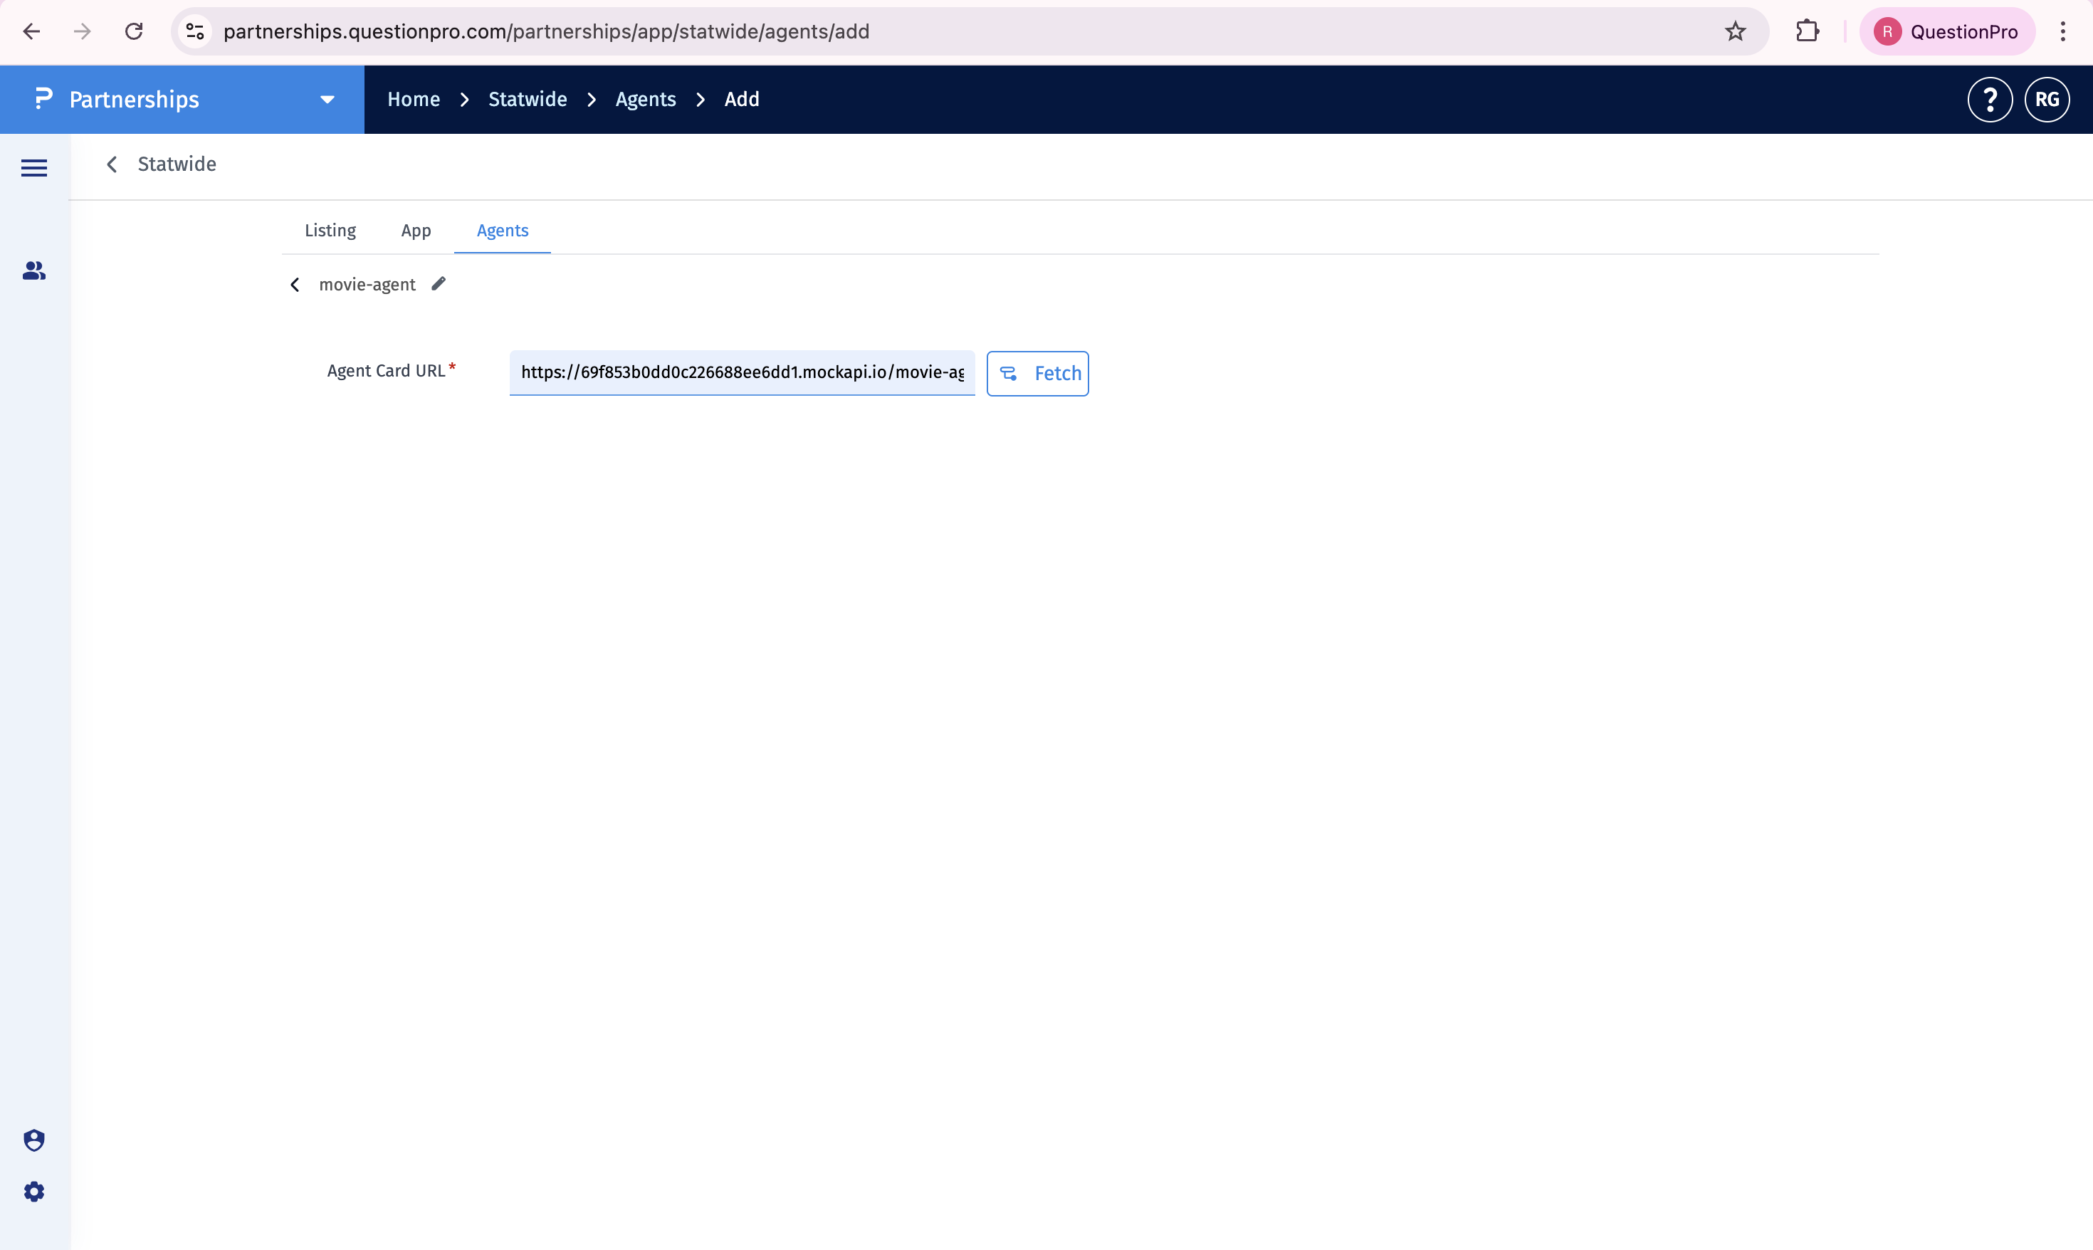
Task: Click the Statwide page title
Action: point(177,164)
